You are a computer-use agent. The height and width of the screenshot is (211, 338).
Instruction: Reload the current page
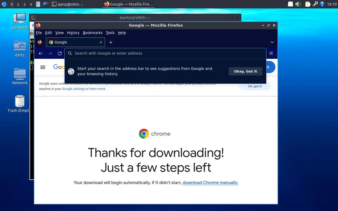coord(60,53)
